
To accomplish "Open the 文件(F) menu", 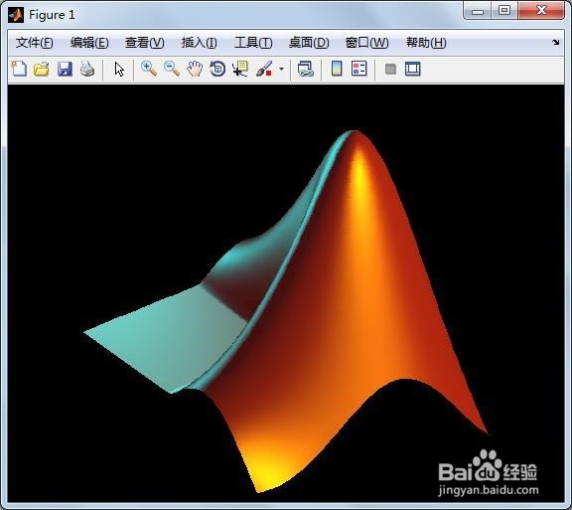I will [35, 43].
